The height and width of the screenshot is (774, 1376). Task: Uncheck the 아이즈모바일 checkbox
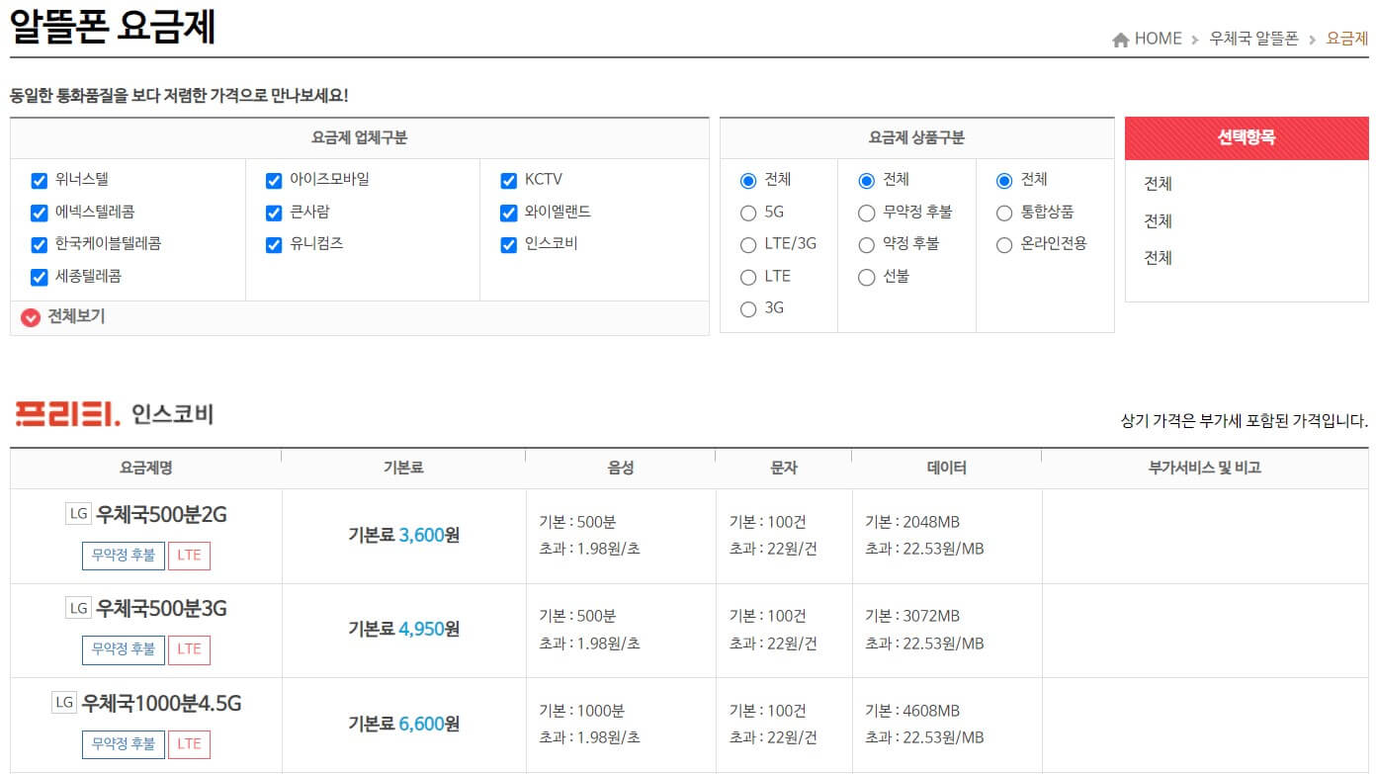point(273,180)
